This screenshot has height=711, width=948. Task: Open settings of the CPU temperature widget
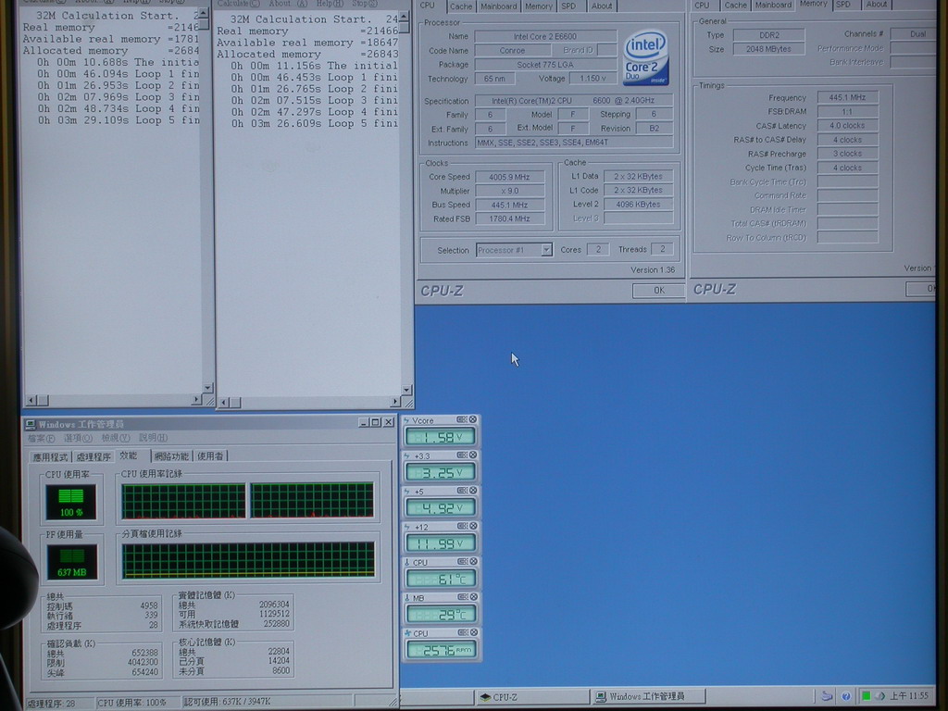(x=462, y=562)
